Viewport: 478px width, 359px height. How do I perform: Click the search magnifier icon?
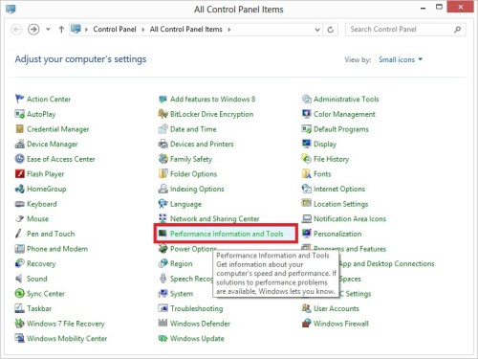pos(457,30)
